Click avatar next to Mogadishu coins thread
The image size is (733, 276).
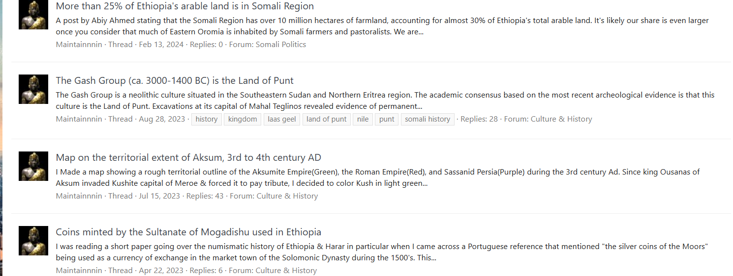click(33, 241)
